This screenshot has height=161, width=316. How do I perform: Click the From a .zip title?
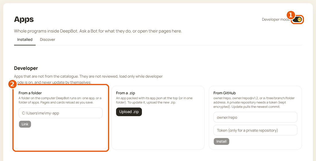point(126,93)
